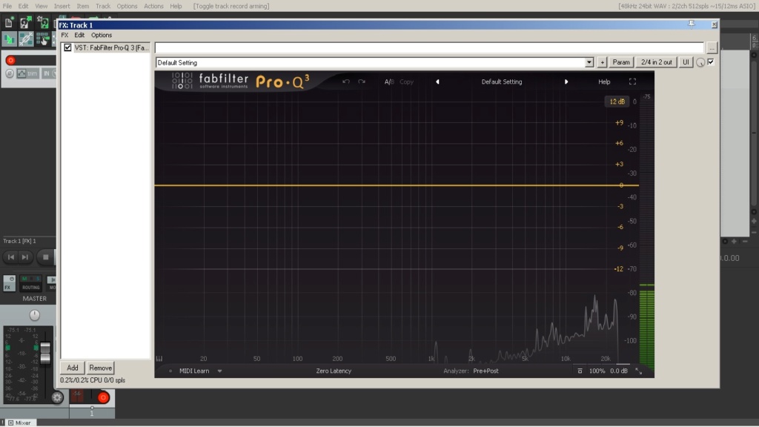The width and height of the screenshot is (759, 427).
Task: Click Track 1 envelope trim button
Action: (x=27, y=73)
